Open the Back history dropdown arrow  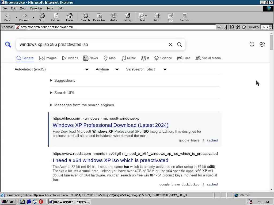click(x=16, y=17)
